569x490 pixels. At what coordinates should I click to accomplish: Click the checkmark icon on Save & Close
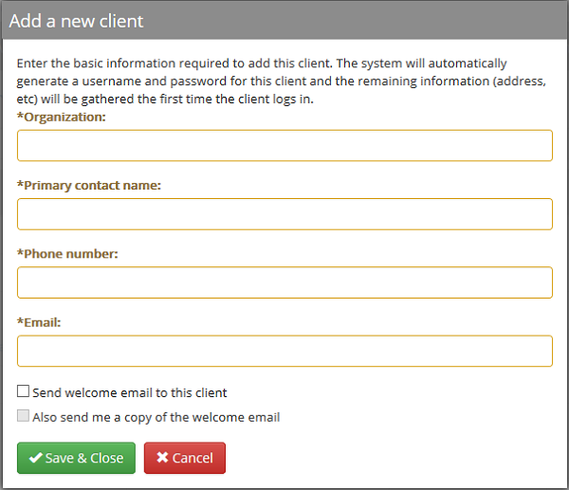(x=35, y=458)
